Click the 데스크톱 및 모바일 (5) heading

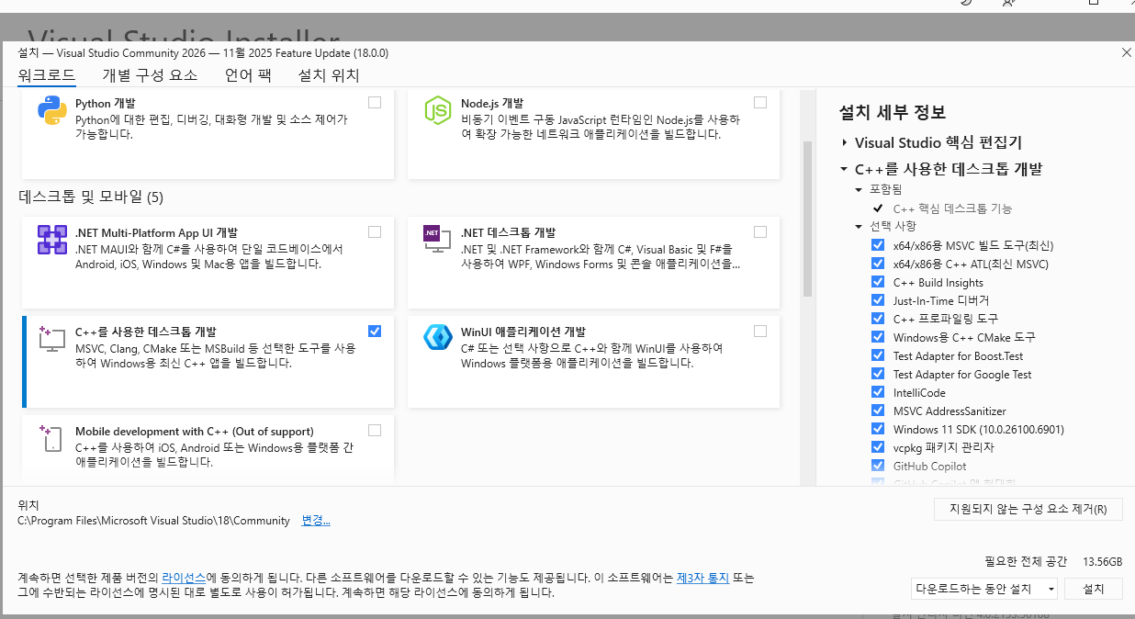click(x=90, y=197)
